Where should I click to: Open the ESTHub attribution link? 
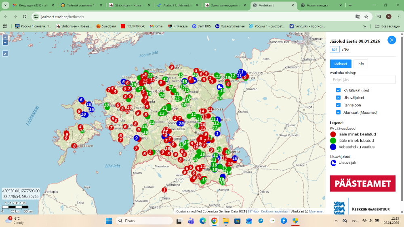tap(253, 211)
